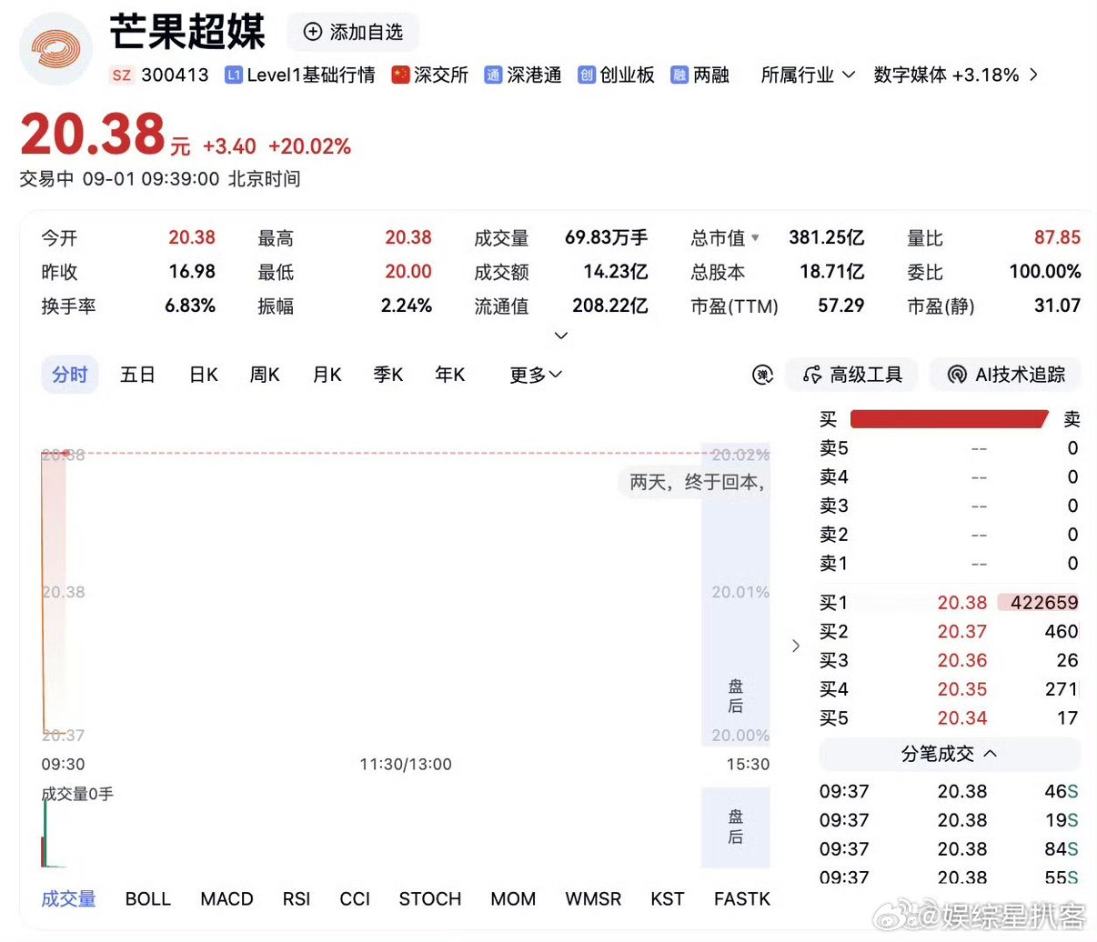This screenshot has height=942, width=1097.
Task: Click 买5 price 20.34
Action: pos(962,718)
